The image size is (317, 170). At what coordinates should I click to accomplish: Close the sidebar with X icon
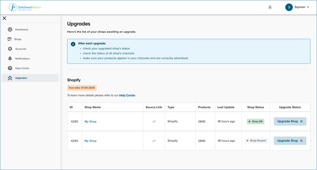click(5, 18)
